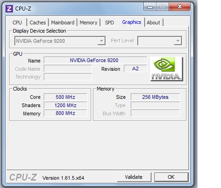Select the Graphics tab
This screenshot has height=188, width=221.
(x=132, y=22)
